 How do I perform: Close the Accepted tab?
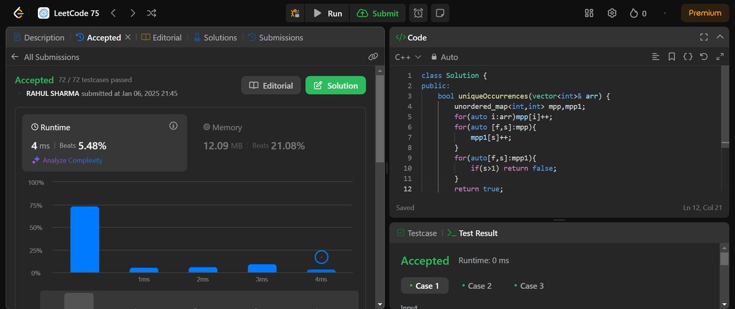pyautogui.click(x=128, y=37)
